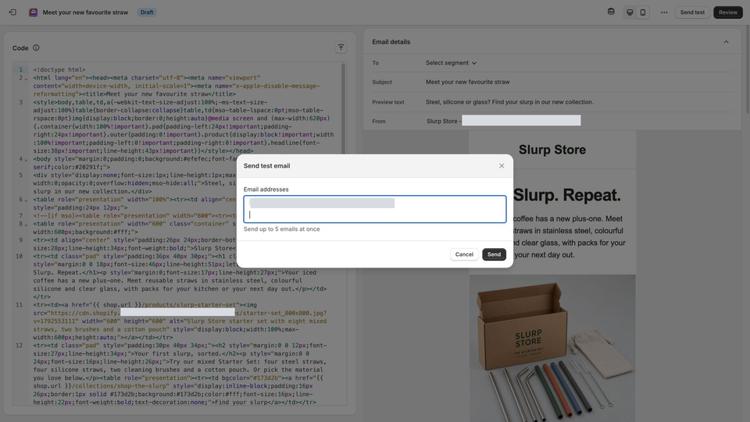
Task: Click the 'Slurp. Repeat.' headline in preview
Action: click(x=567, y=195)
